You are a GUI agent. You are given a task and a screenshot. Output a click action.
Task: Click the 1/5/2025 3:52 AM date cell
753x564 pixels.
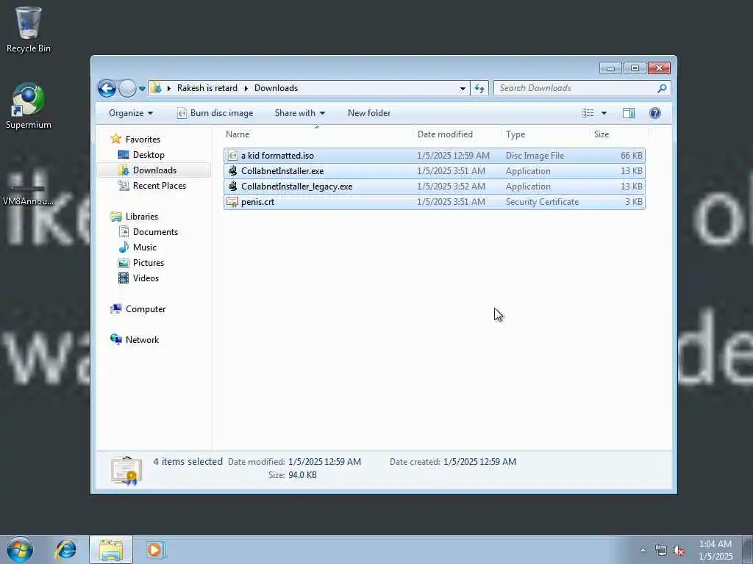pyautogui.click(x=451, y=187)
